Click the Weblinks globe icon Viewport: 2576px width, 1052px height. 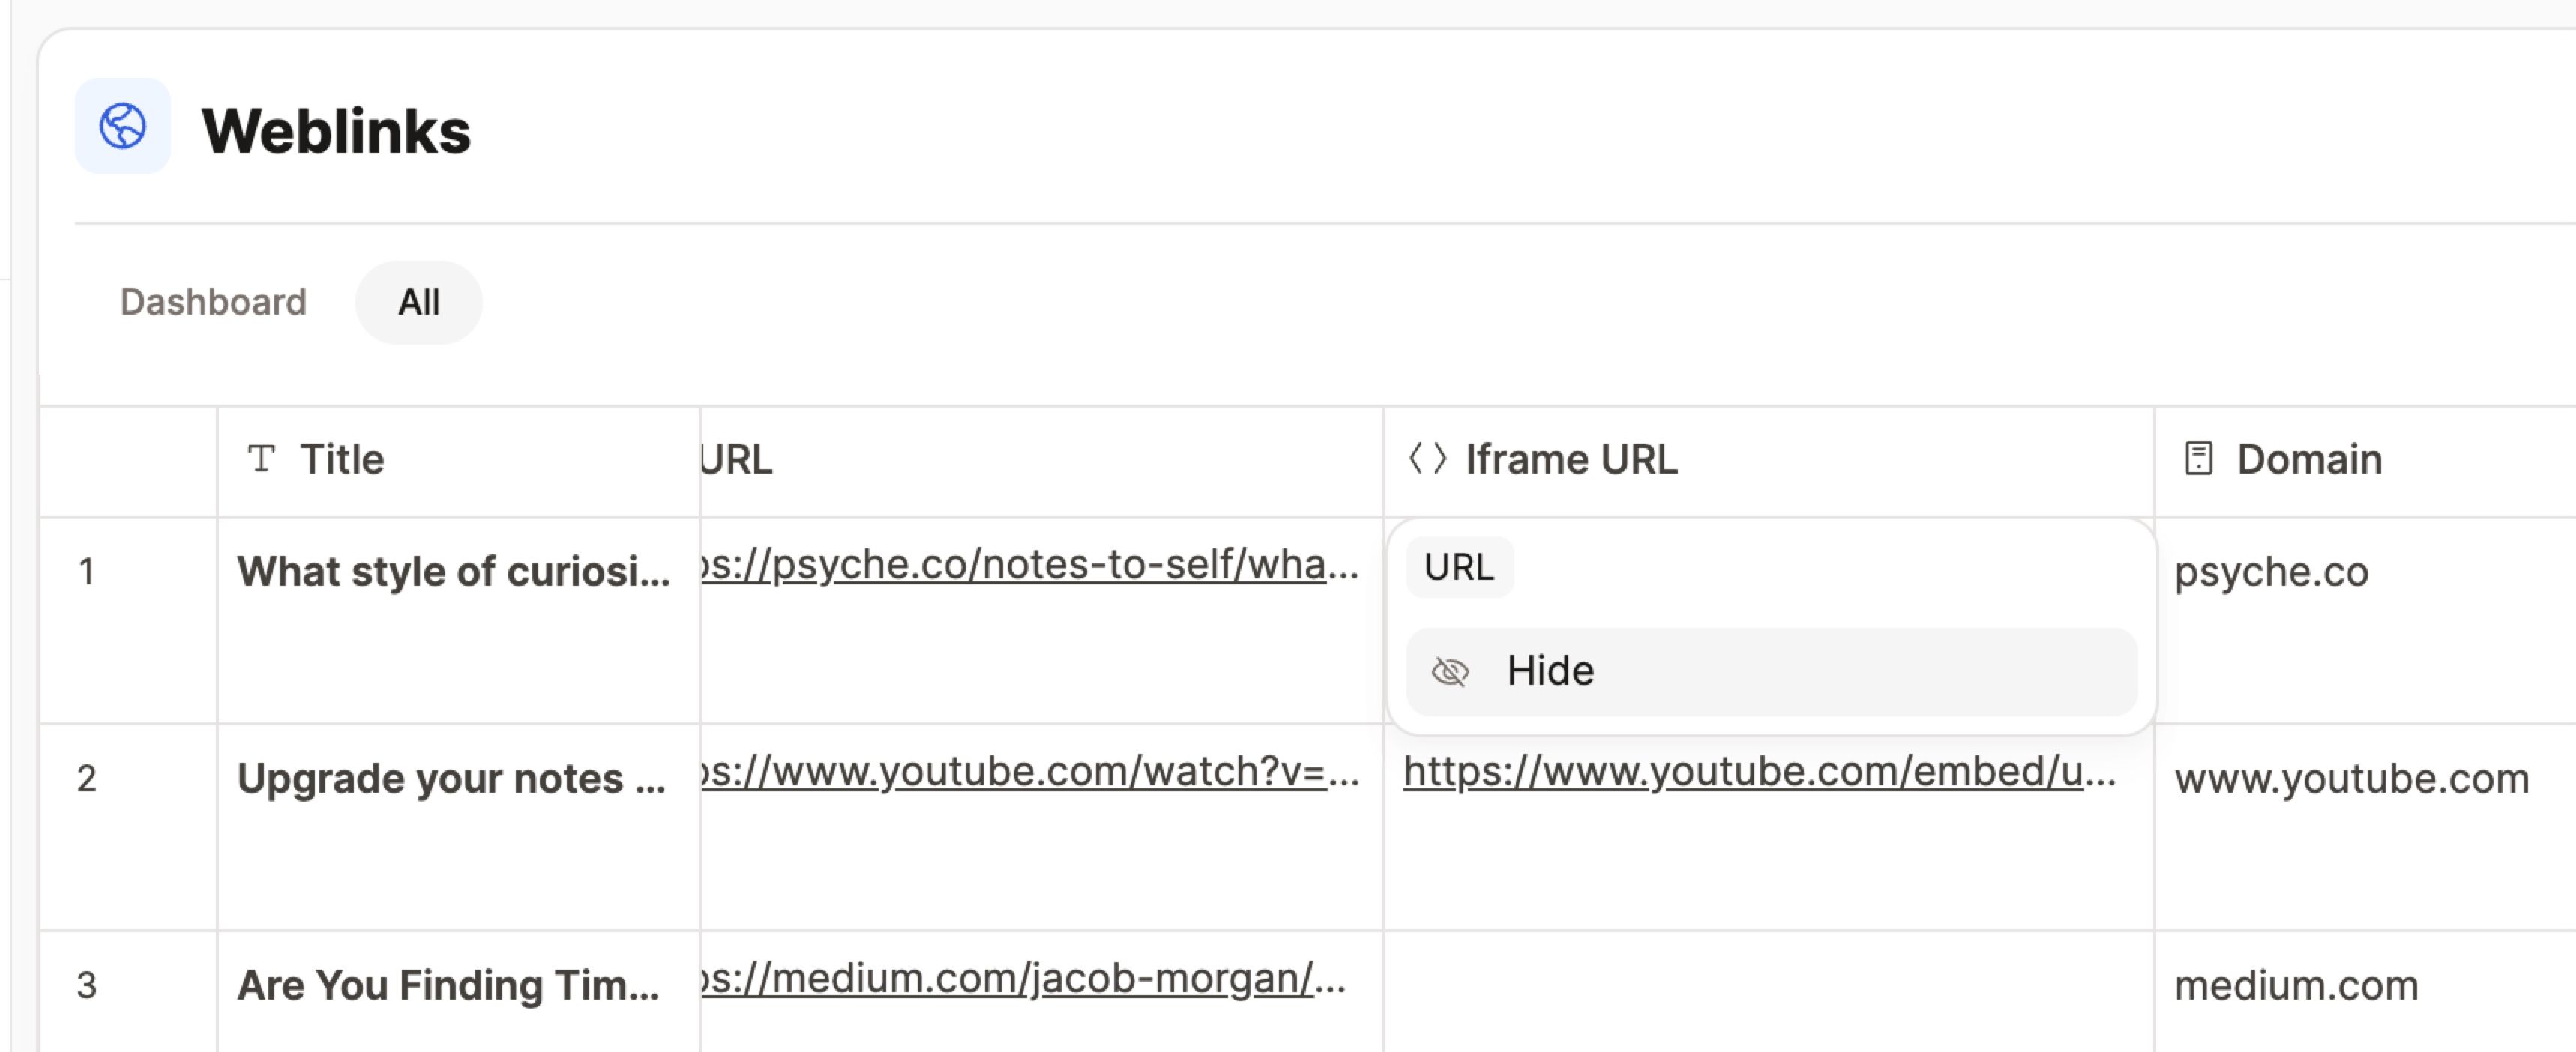tap(123, 127)
